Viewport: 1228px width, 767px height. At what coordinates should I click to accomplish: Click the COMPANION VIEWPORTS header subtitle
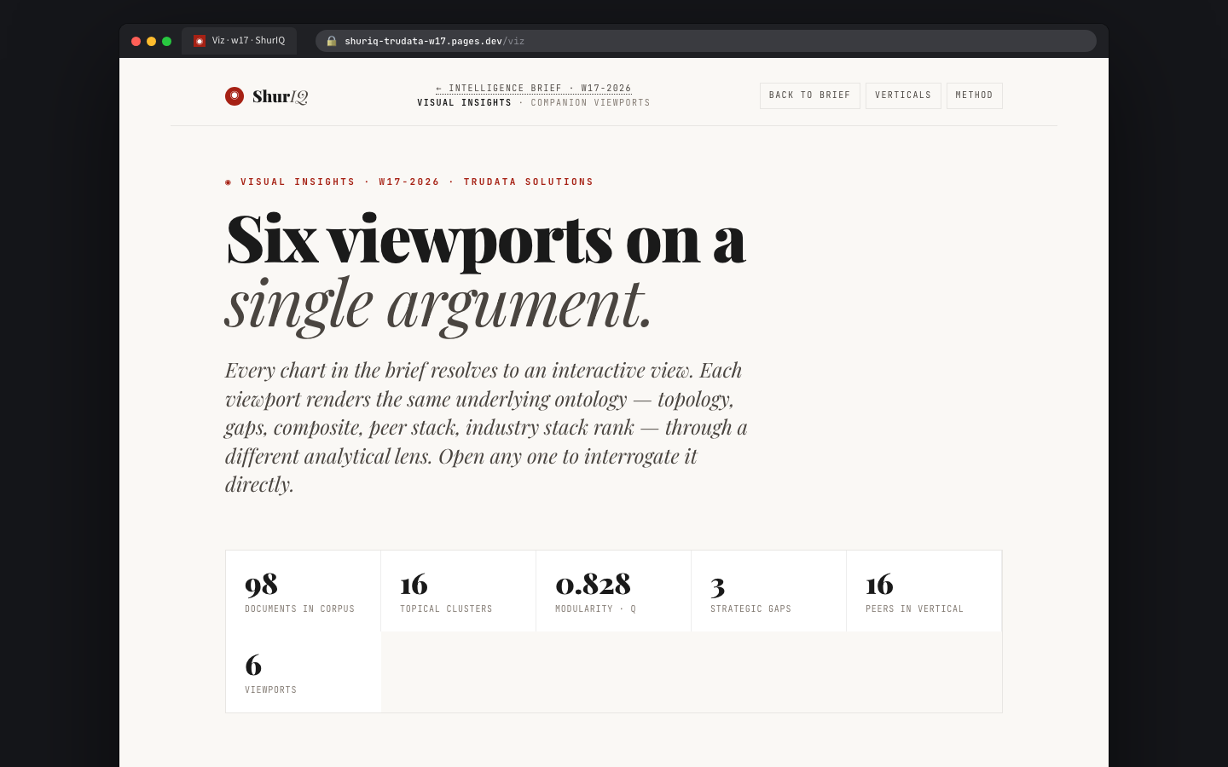pyautogui.click(x=590, y=102)
